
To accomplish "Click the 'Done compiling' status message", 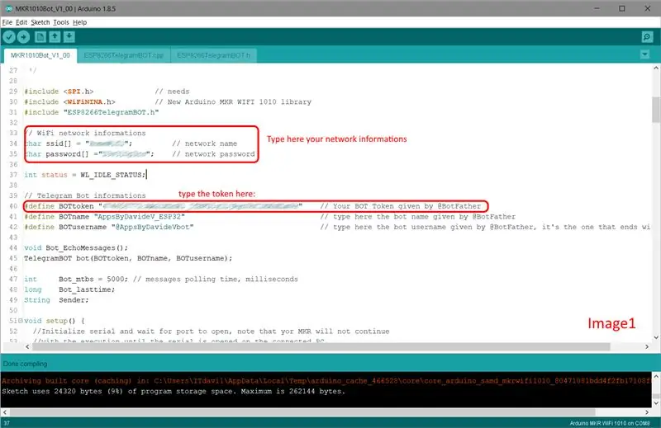I will [26, 364].
